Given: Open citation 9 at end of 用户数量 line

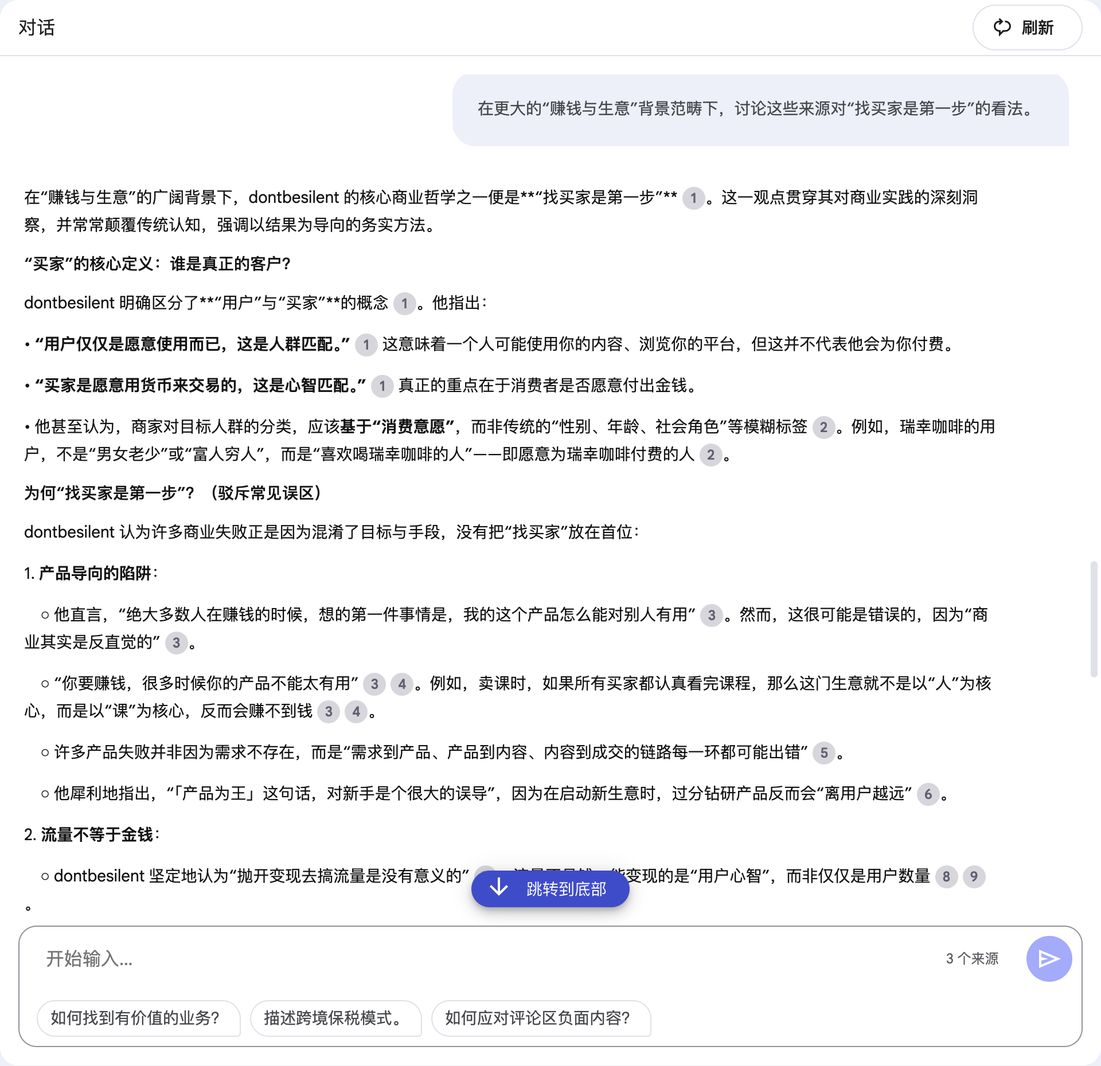Looking at the screenshot, I should coord(974,877).
